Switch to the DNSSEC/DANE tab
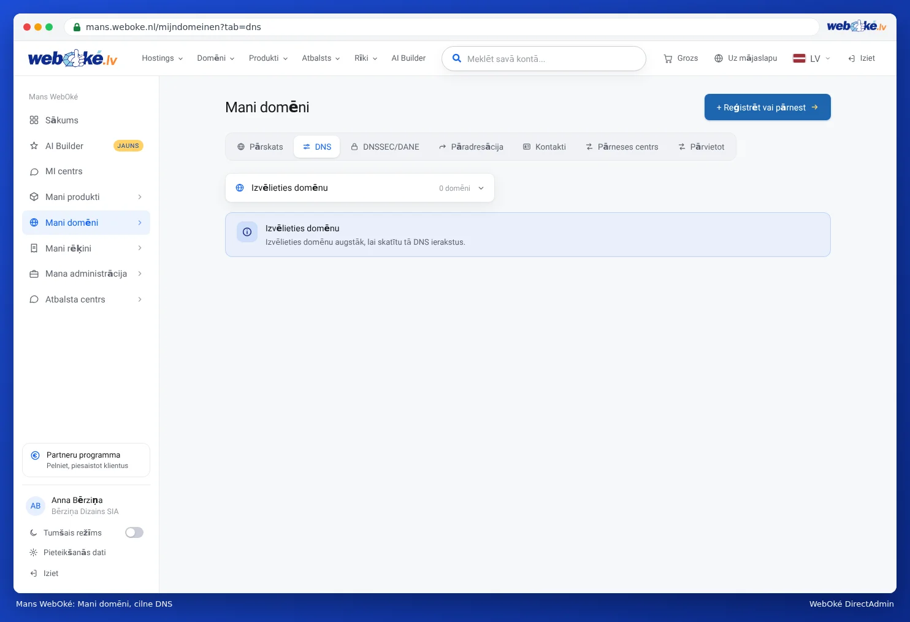This screenshot has height=622, width=910. click(x=385, y=147)
